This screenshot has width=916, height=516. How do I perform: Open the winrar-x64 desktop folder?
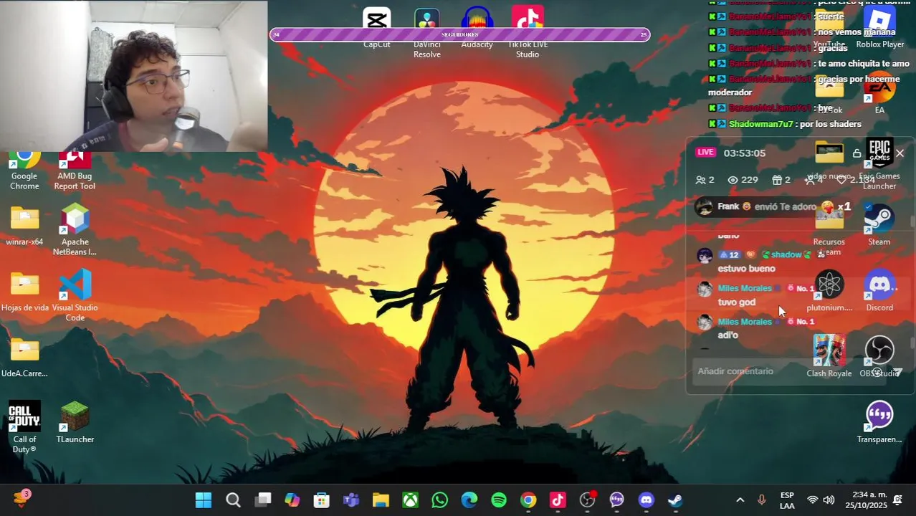[x=24, y=226]
